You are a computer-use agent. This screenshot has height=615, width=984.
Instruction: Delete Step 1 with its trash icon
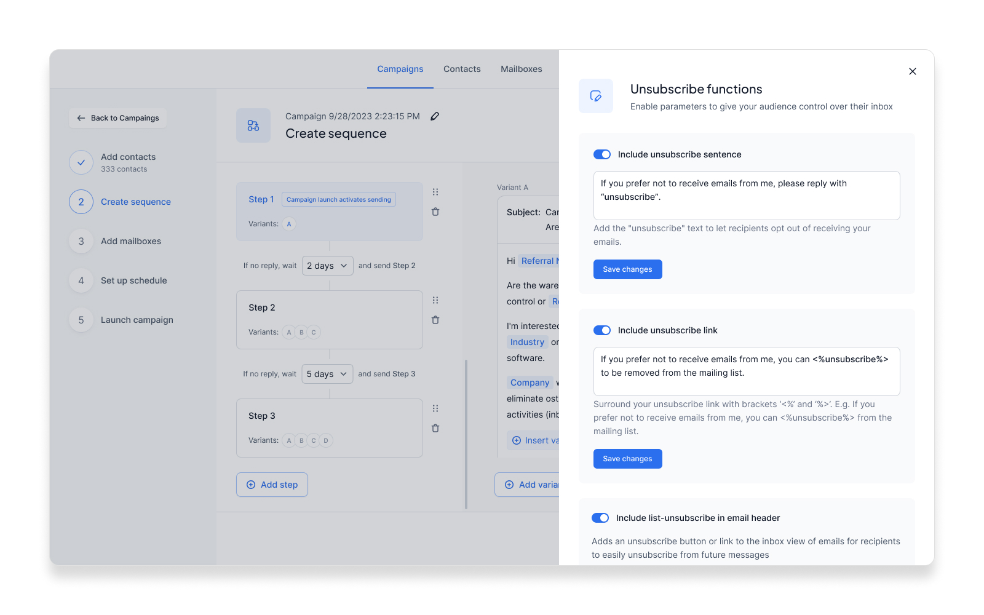pos(435,212)
